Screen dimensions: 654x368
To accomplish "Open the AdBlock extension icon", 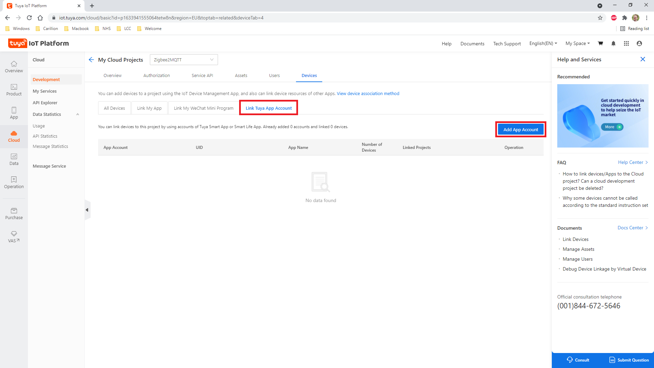I will point(614,18).
